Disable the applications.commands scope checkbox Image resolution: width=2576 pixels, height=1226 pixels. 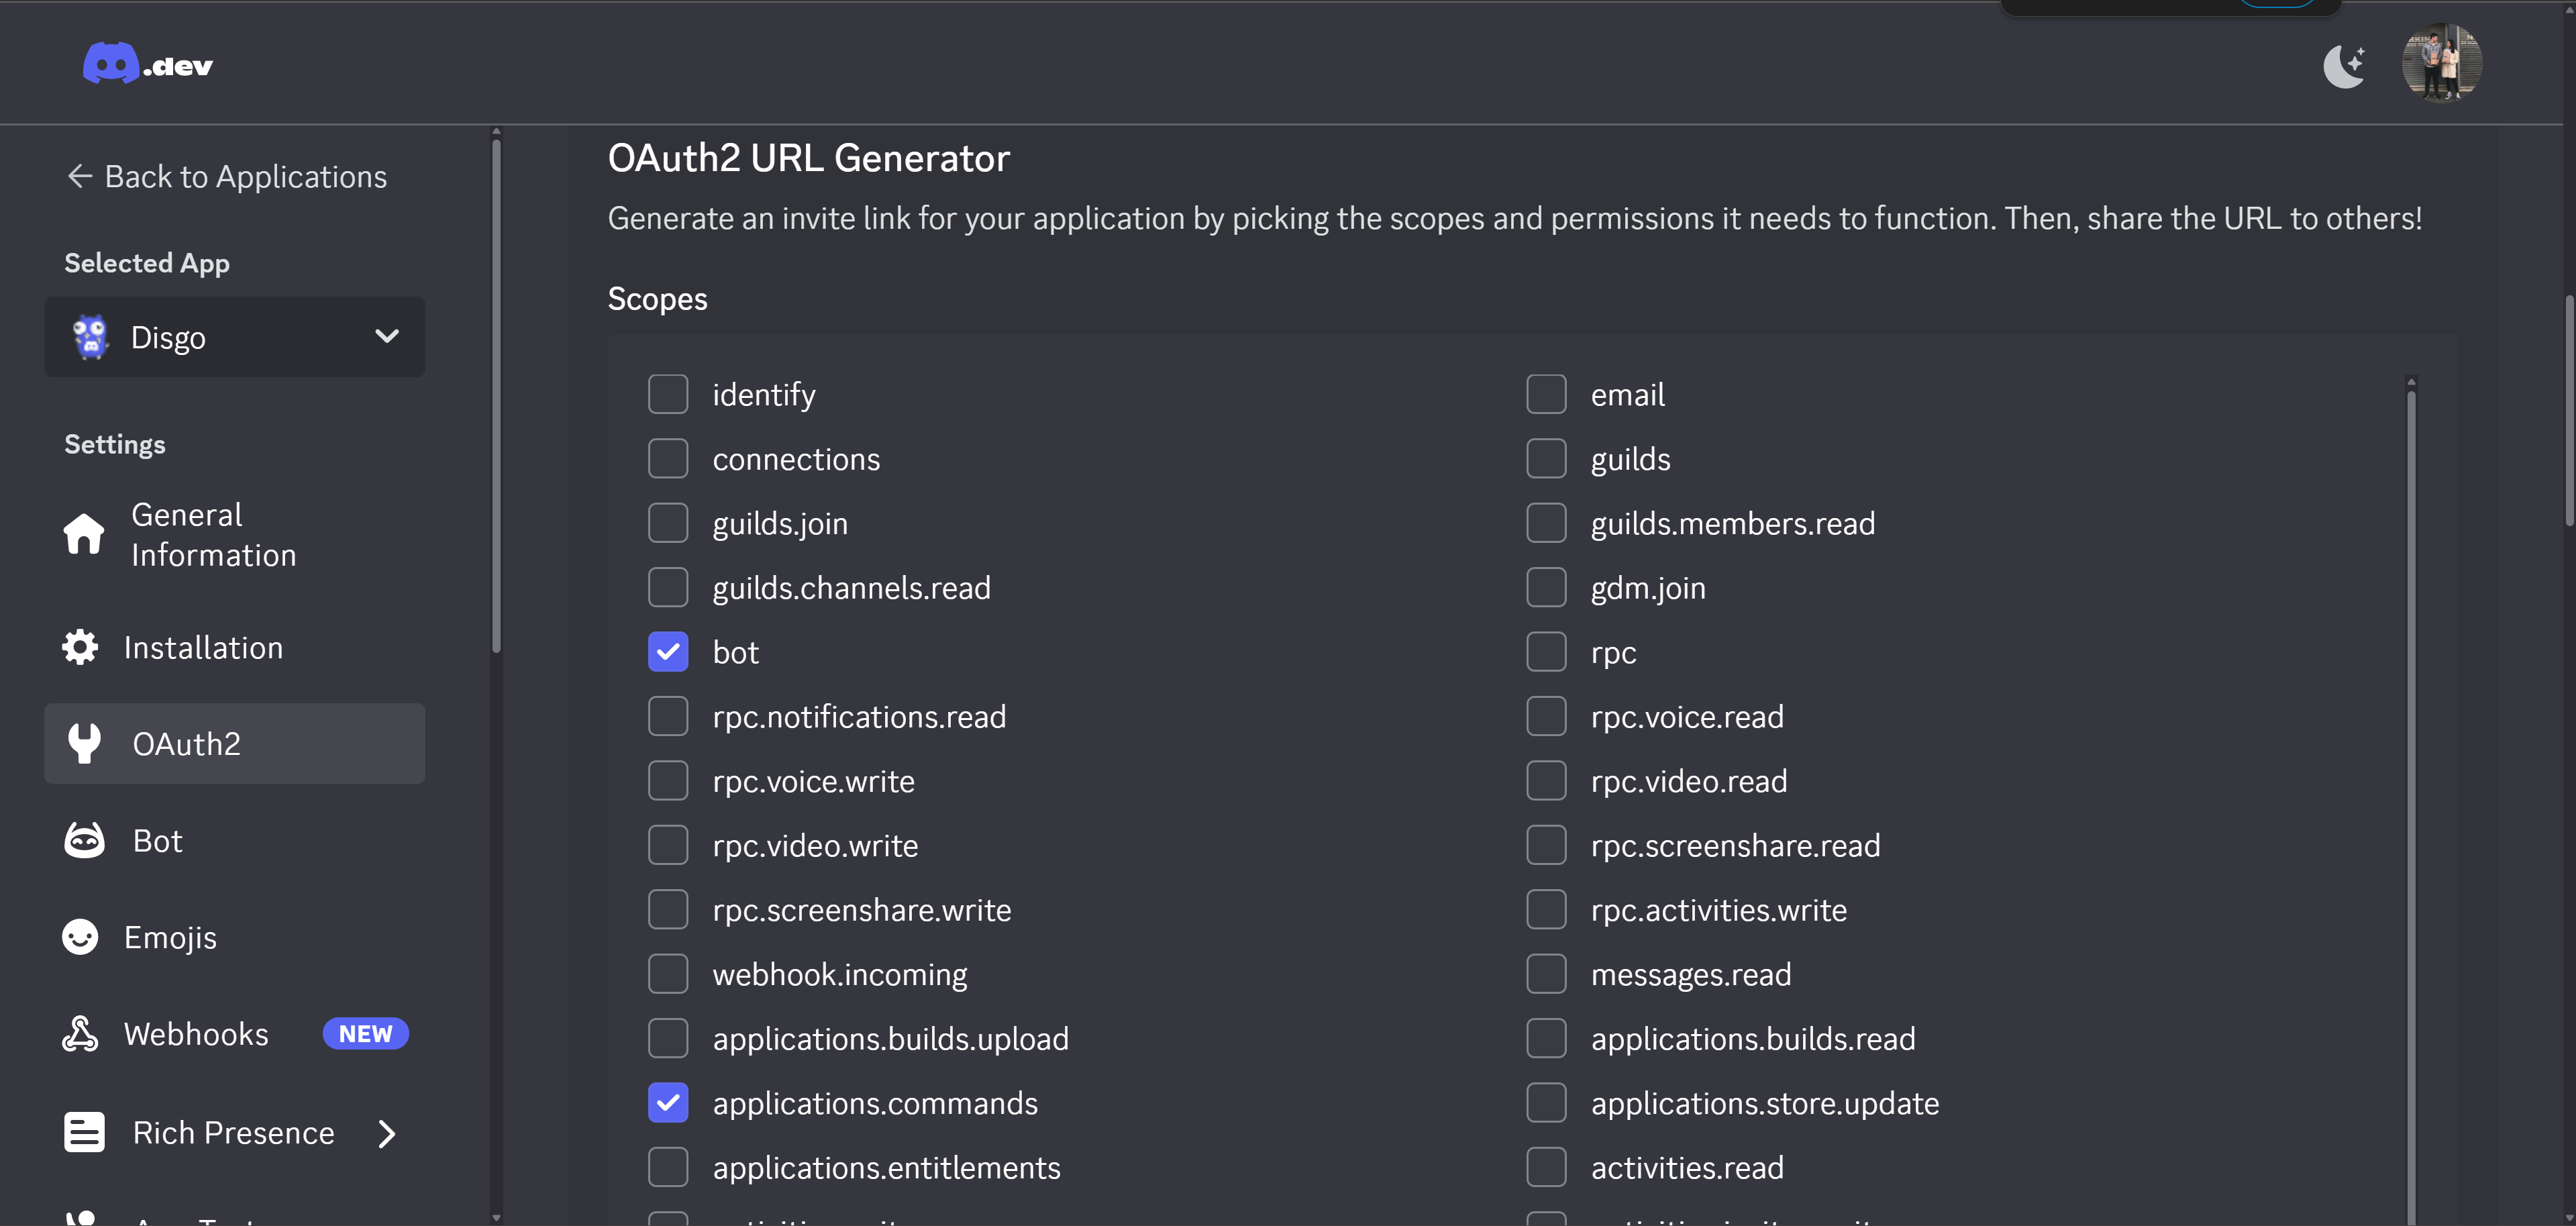[x=668, y=1102]
